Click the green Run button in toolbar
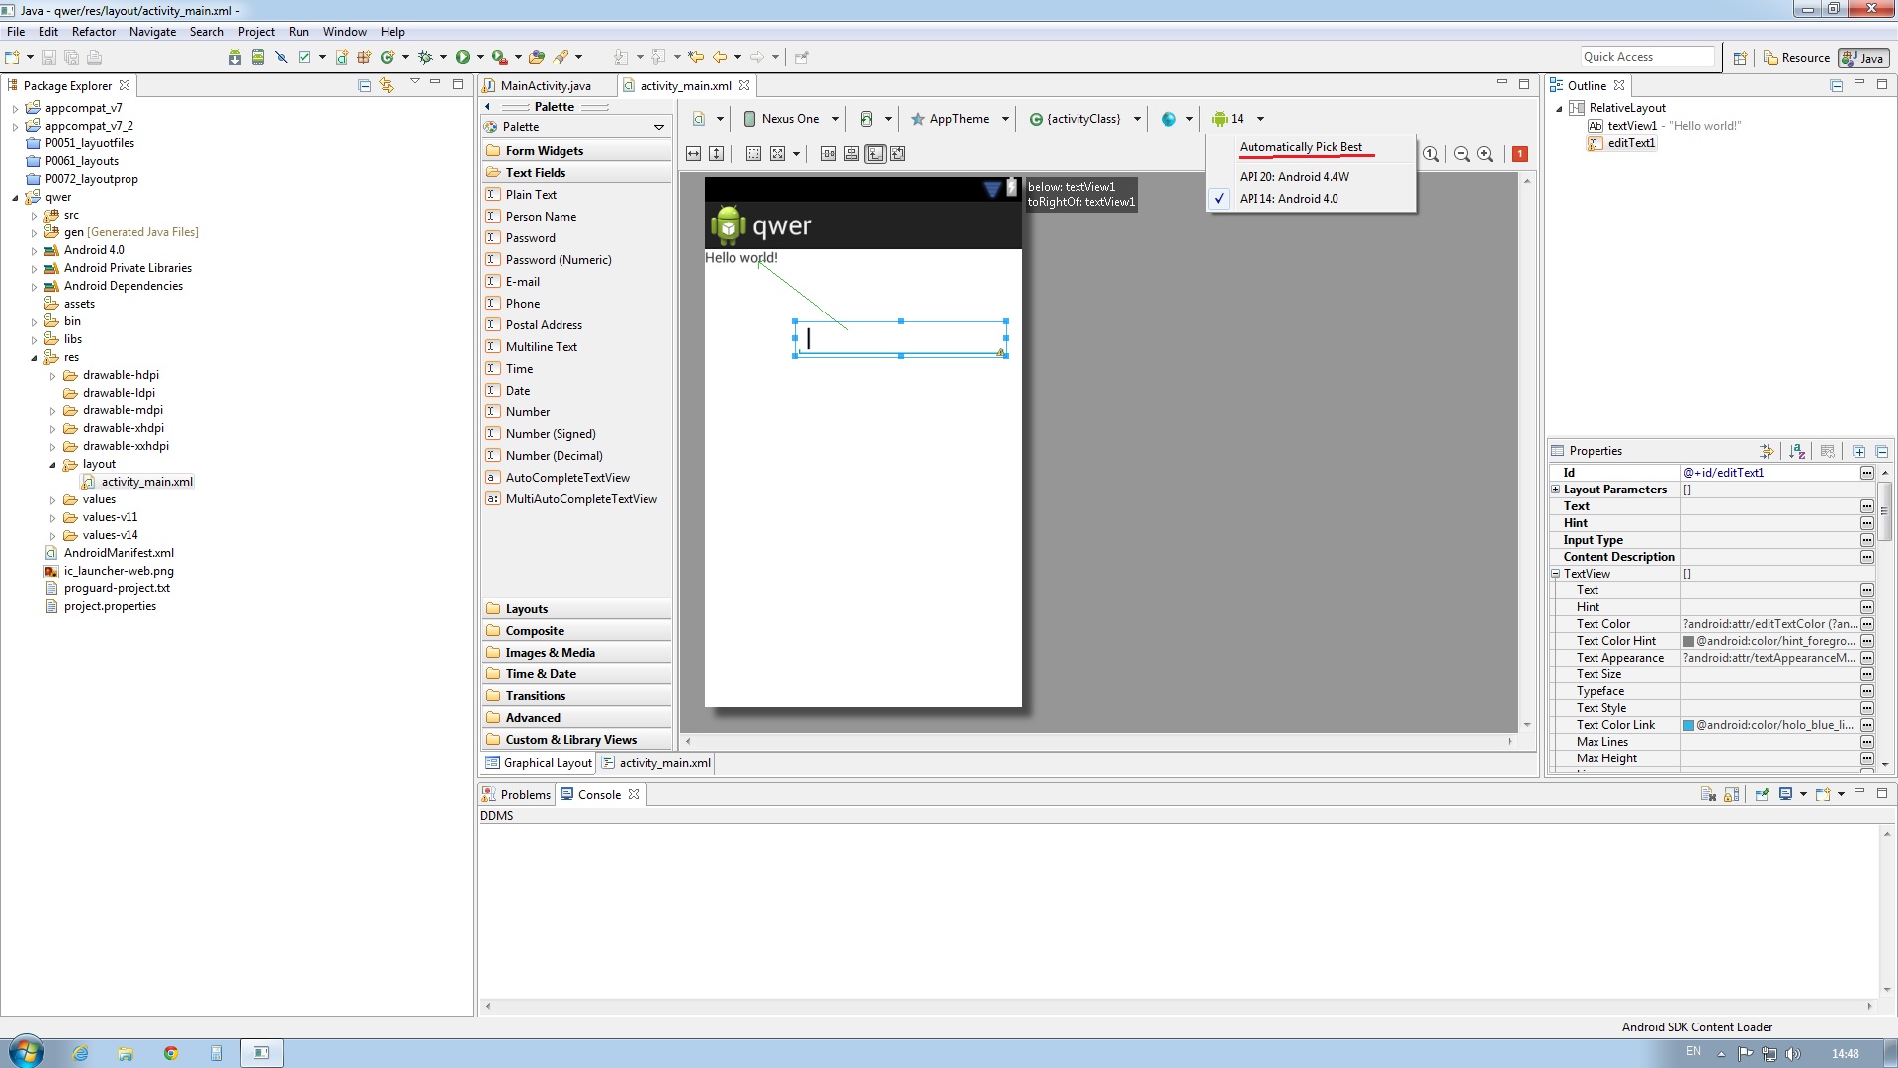The width and height of the screenshot is (1898, 1068). point(462,58)
